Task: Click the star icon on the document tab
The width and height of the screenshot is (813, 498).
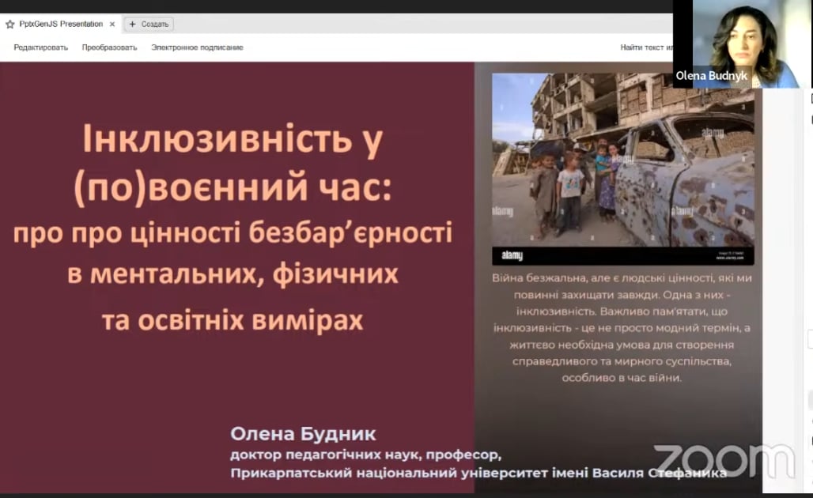Action: click(9, 24)
